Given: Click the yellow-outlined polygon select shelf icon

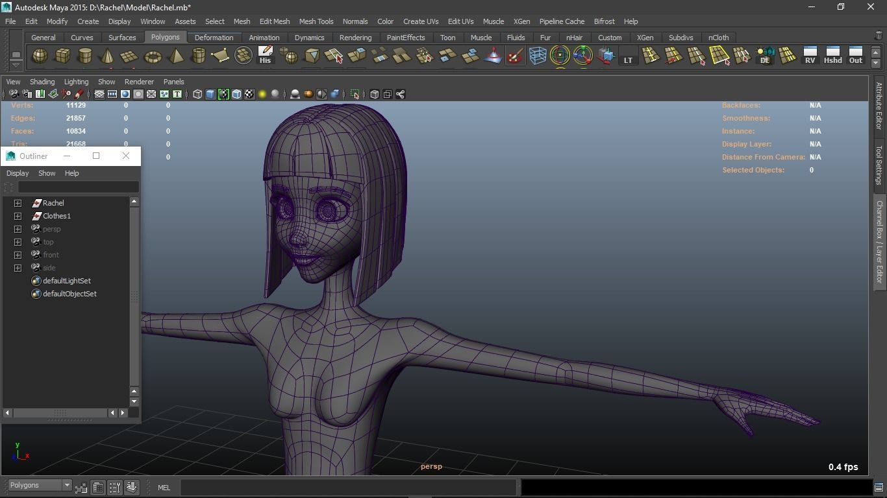Looking at the screenshot, I should tap(719, 56).
